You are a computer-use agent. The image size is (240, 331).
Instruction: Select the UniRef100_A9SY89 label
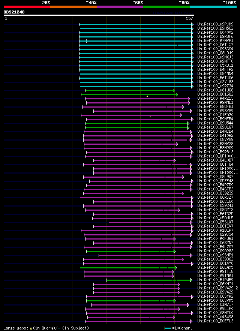point(215,111)
